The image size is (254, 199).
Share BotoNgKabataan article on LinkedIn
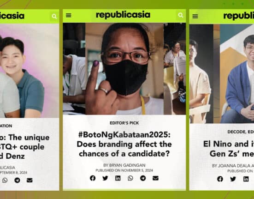pos(118,178)
